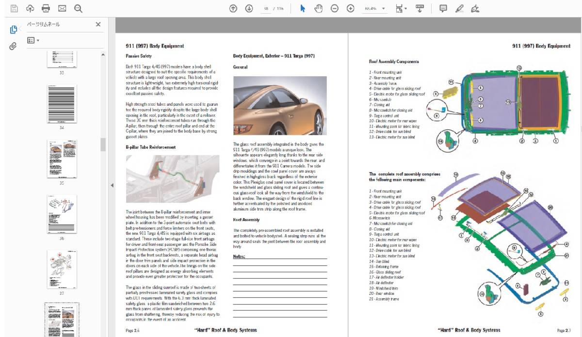The width and height of the screenshot is (582, 337).
Task: Close the page thumbnails panel
Action: click(98, 24)
